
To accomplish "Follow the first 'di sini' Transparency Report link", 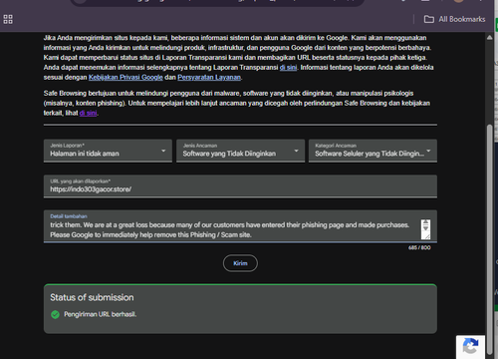I will (x=288, y=68).
